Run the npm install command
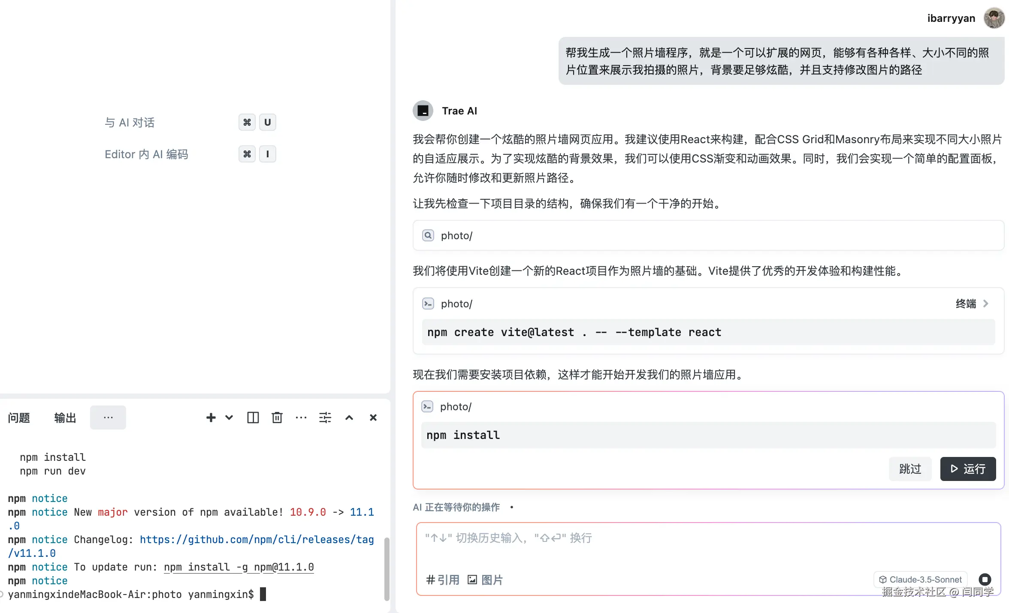 (x=968, y=469)
